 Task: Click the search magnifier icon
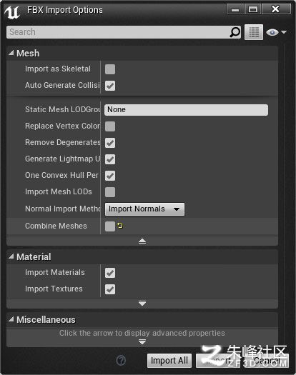pyautogui.click(x=235, y=32)
